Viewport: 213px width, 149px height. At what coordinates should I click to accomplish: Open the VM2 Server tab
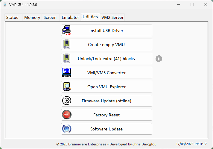pos(112,17)
